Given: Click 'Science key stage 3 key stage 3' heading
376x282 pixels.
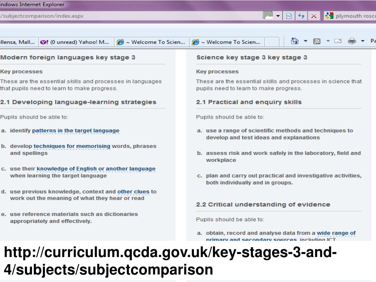Looking at the screenshot, I should pyautogui.click(x=252, y=58).
